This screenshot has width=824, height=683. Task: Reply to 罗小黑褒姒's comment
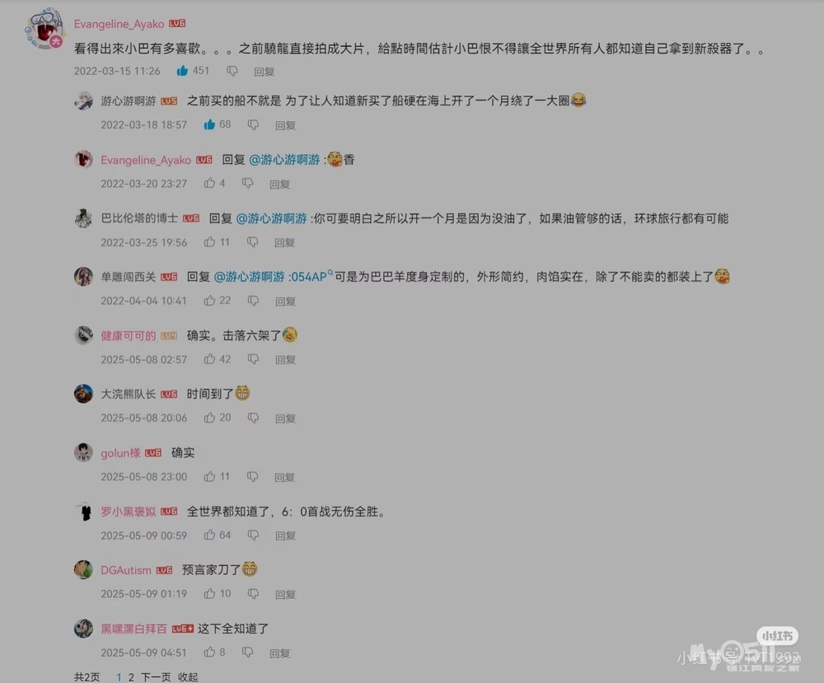(285, 536)
